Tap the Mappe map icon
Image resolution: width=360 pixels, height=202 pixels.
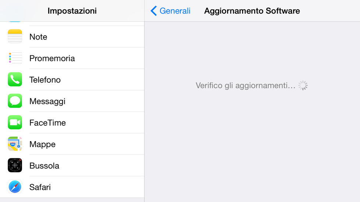coord(15,144)
